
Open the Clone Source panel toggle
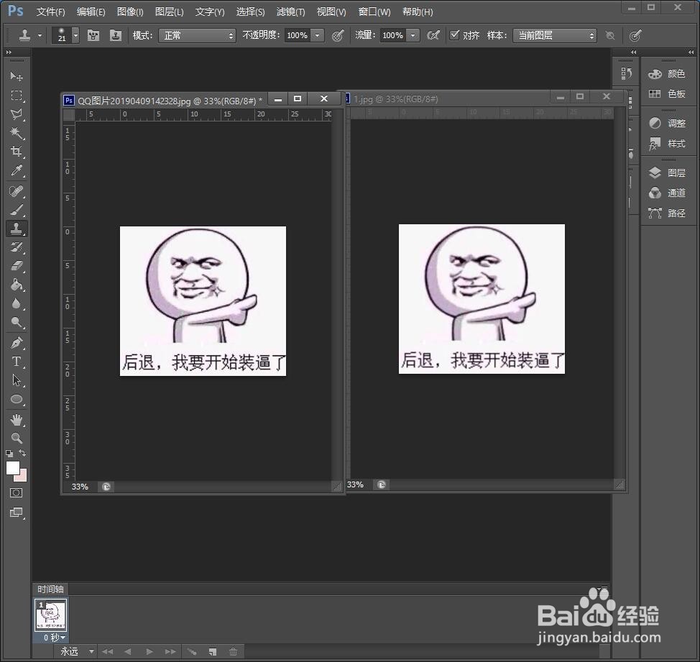(x=116, y=35)
